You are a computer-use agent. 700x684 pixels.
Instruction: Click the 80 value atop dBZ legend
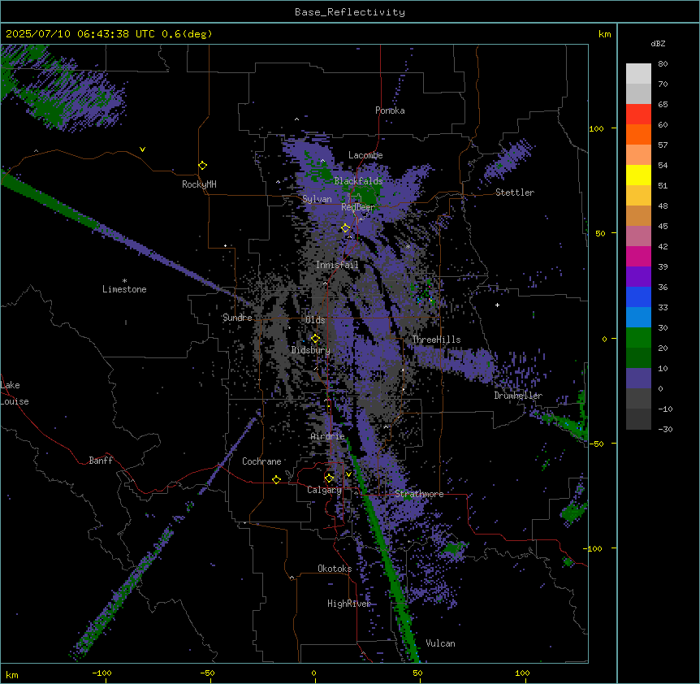(663, 64)
